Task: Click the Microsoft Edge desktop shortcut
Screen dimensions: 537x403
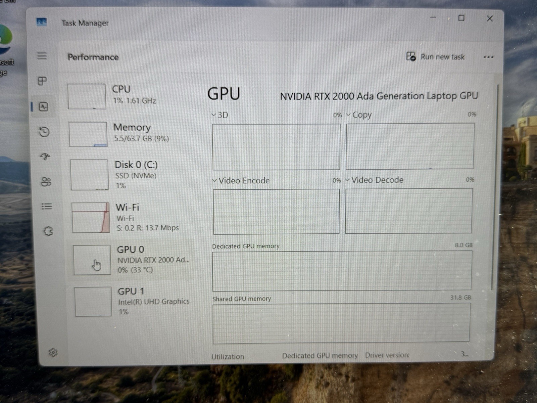Action: click(6, 50)
